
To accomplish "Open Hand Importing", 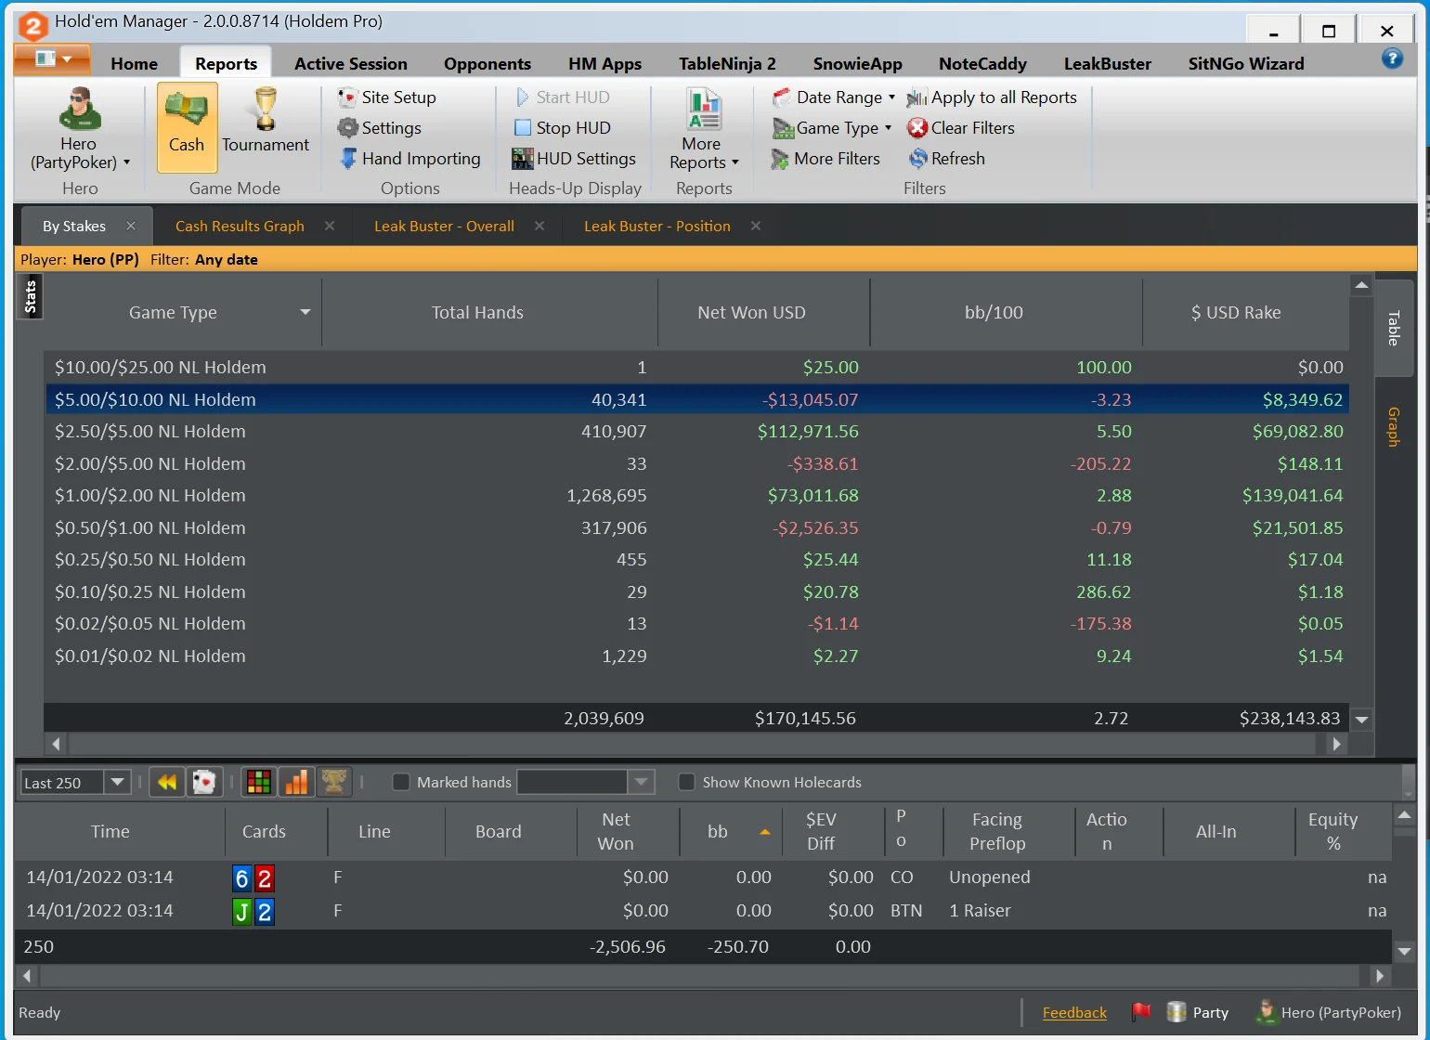I will [x=409, y=159].
